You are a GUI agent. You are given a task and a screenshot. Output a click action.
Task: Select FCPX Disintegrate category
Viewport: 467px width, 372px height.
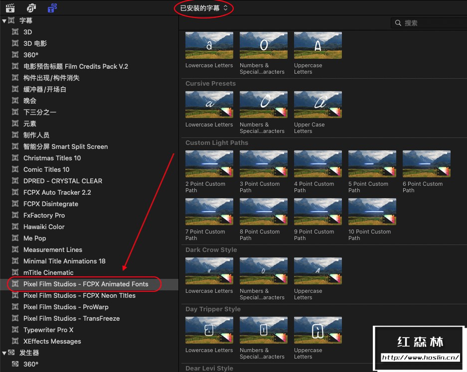coord(51,204)
